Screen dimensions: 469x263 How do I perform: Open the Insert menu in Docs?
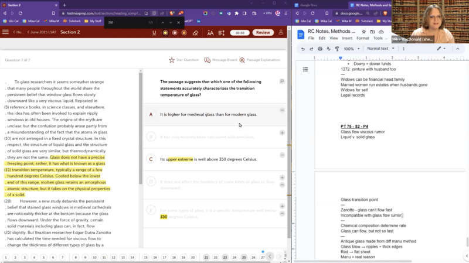coord(346,38)
